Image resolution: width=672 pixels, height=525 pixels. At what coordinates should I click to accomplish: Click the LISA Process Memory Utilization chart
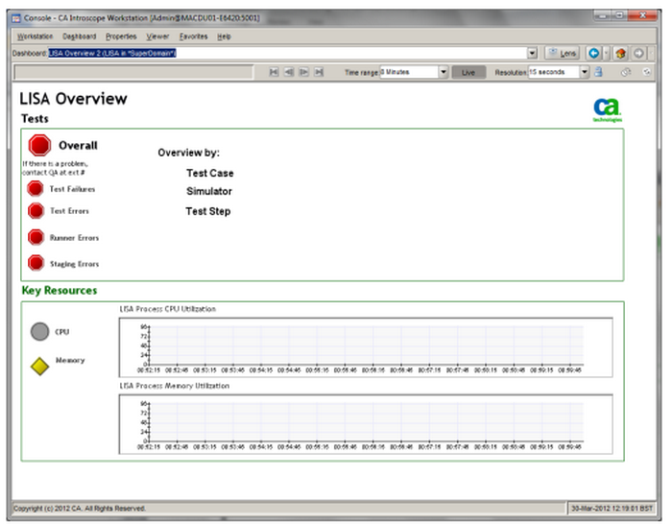[366, 424]
